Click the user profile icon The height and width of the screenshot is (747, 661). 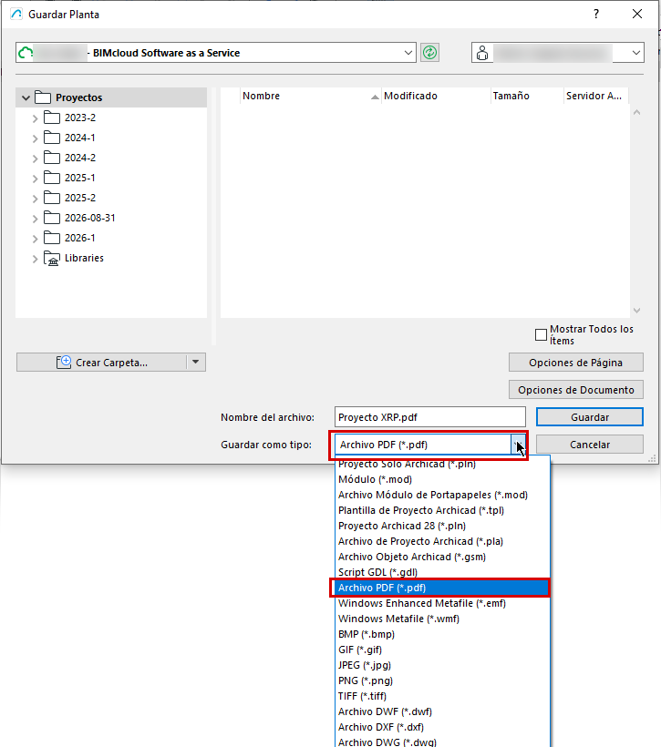[x=482, y=53]
